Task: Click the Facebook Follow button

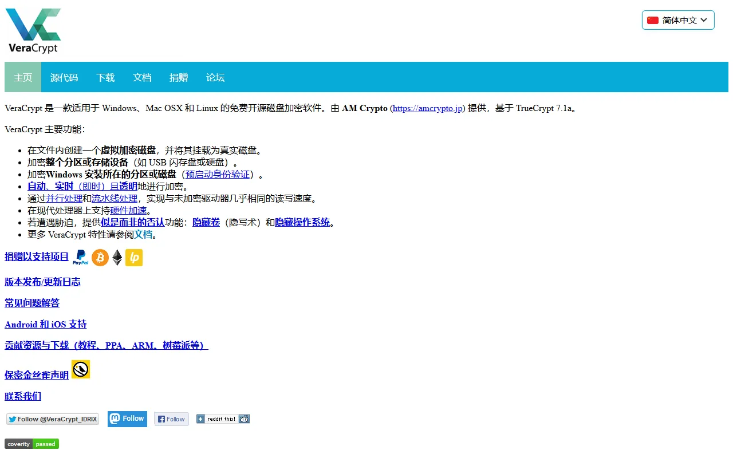Action: (x=171, y=419)
